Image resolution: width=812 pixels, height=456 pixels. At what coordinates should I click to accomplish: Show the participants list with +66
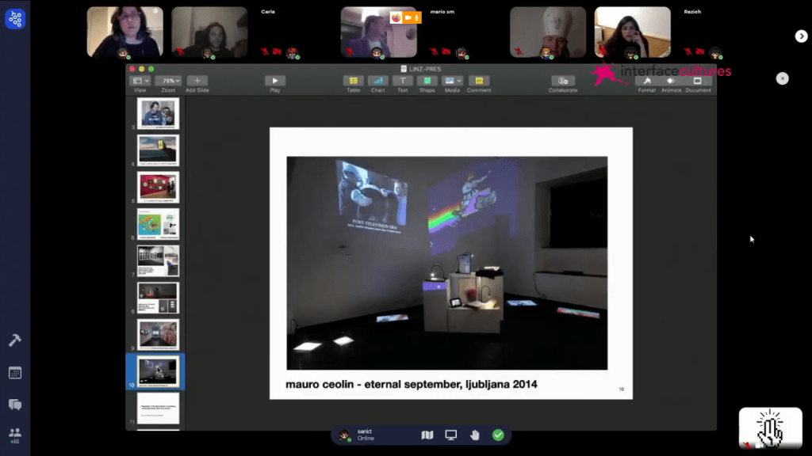15,434
